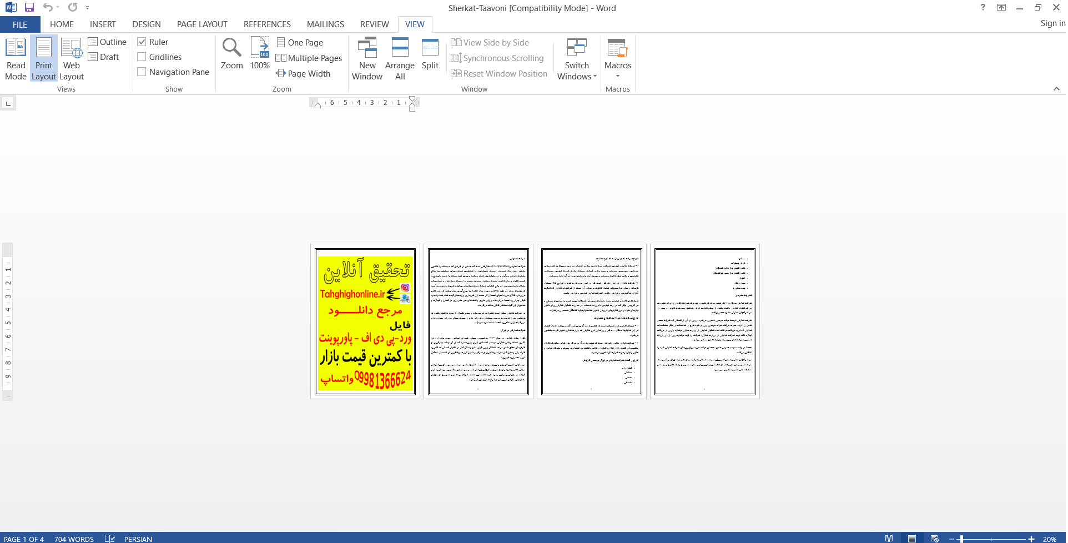Image resolution: width=1068 pixels, height=543 pixels.
Task: Choose One Page zoom
Action: 300,43
